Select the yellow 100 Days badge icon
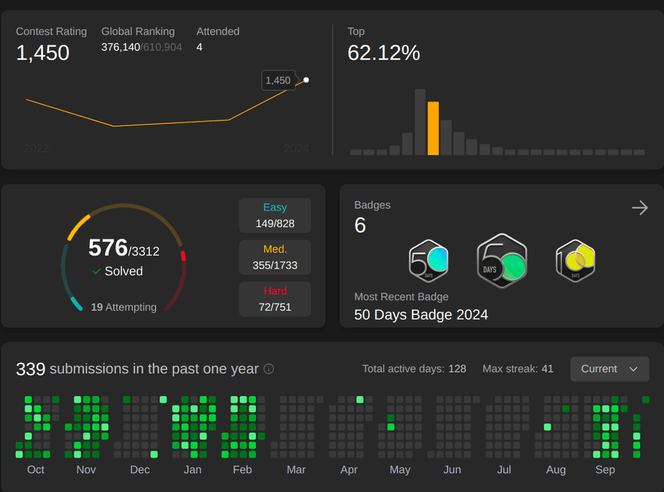Viewport: 664px width, 492px height. pos(575,261)
